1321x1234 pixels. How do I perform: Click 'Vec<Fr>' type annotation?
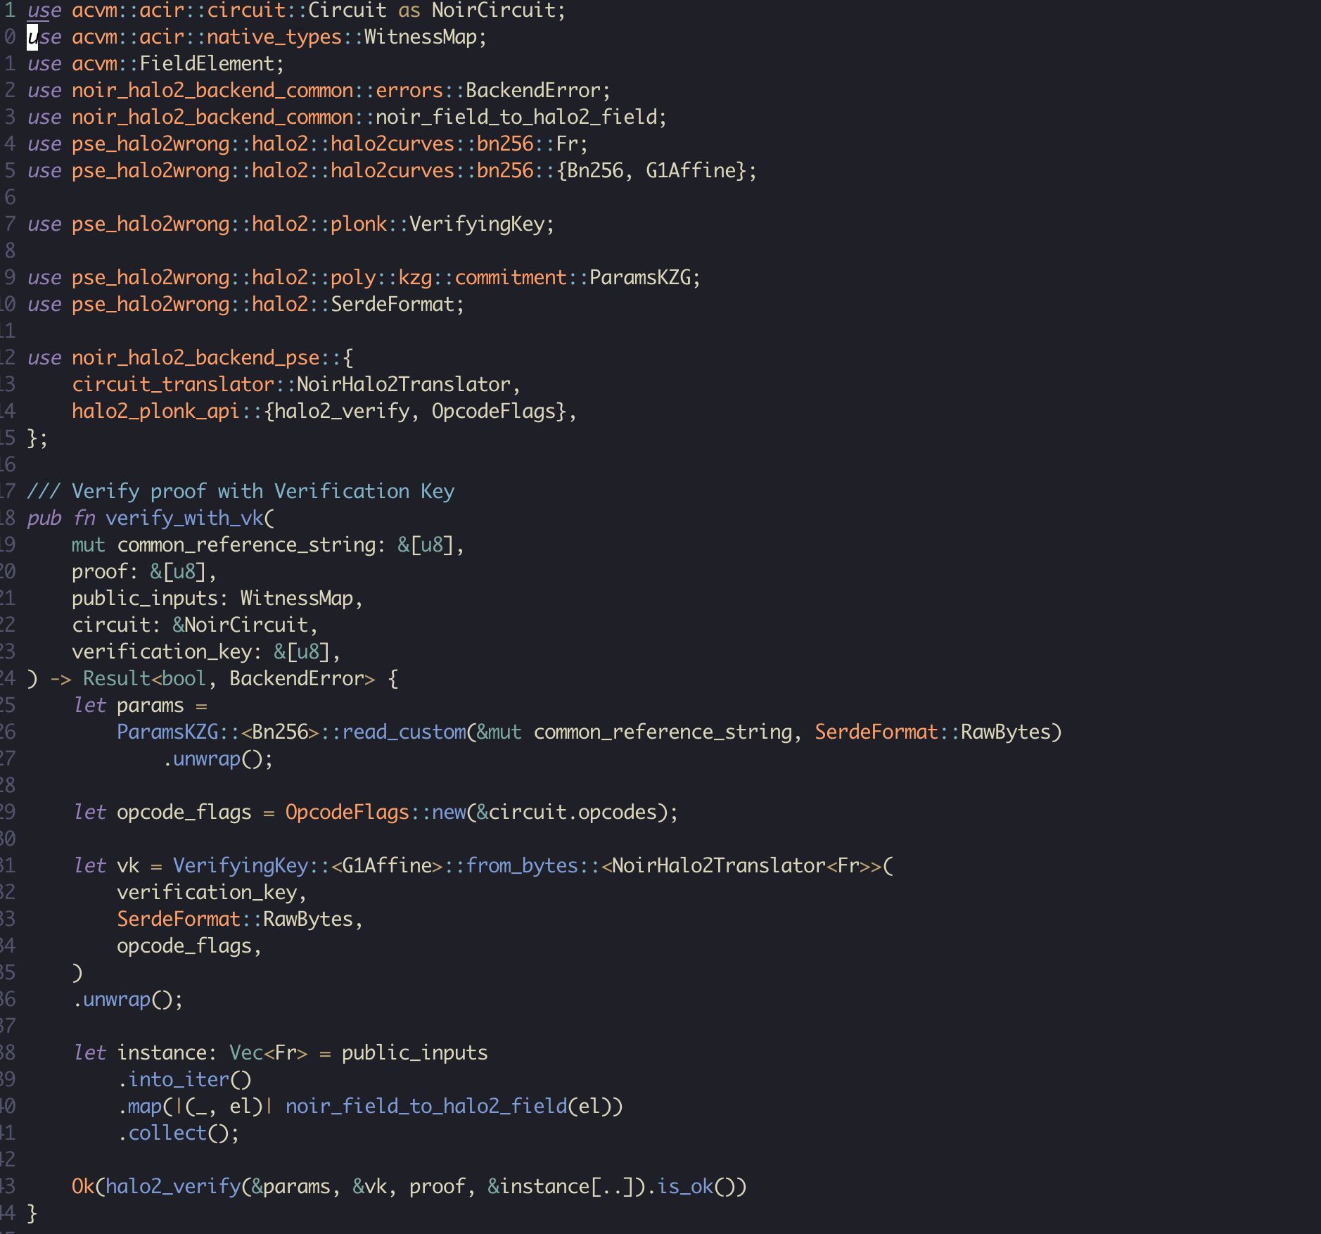coord(269,1052)
